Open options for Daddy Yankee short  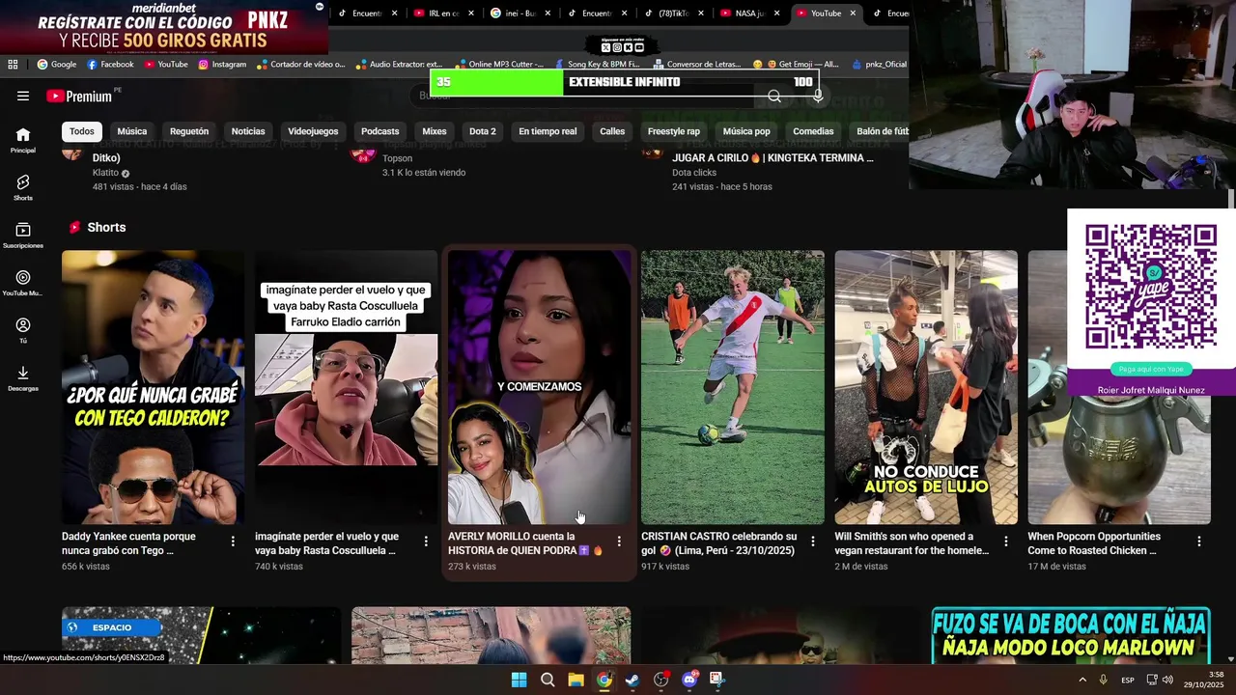233,542
